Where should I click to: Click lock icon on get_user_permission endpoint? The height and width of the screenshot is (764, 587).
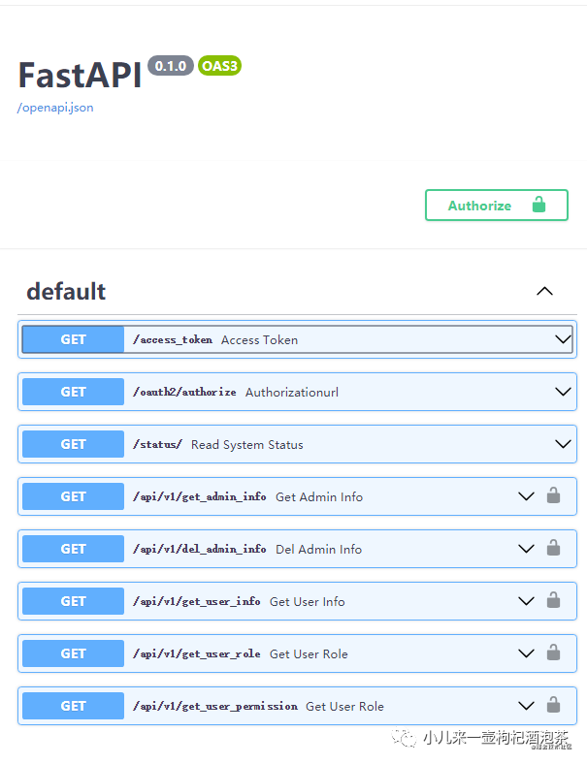[x=553, y=705]
